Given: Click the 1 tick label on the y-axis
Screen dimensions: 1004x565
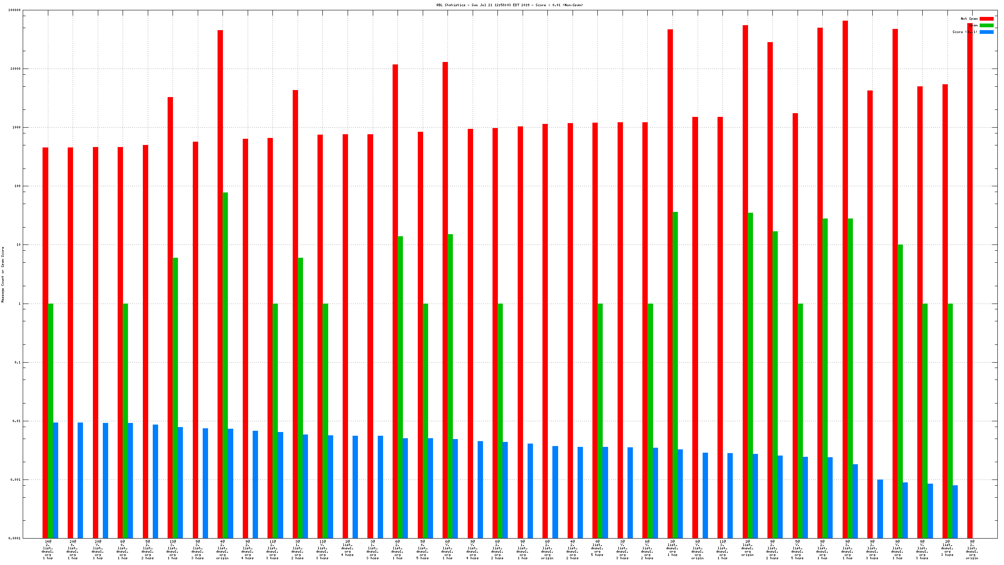Looking at the screenshot, I should [19, 304].
